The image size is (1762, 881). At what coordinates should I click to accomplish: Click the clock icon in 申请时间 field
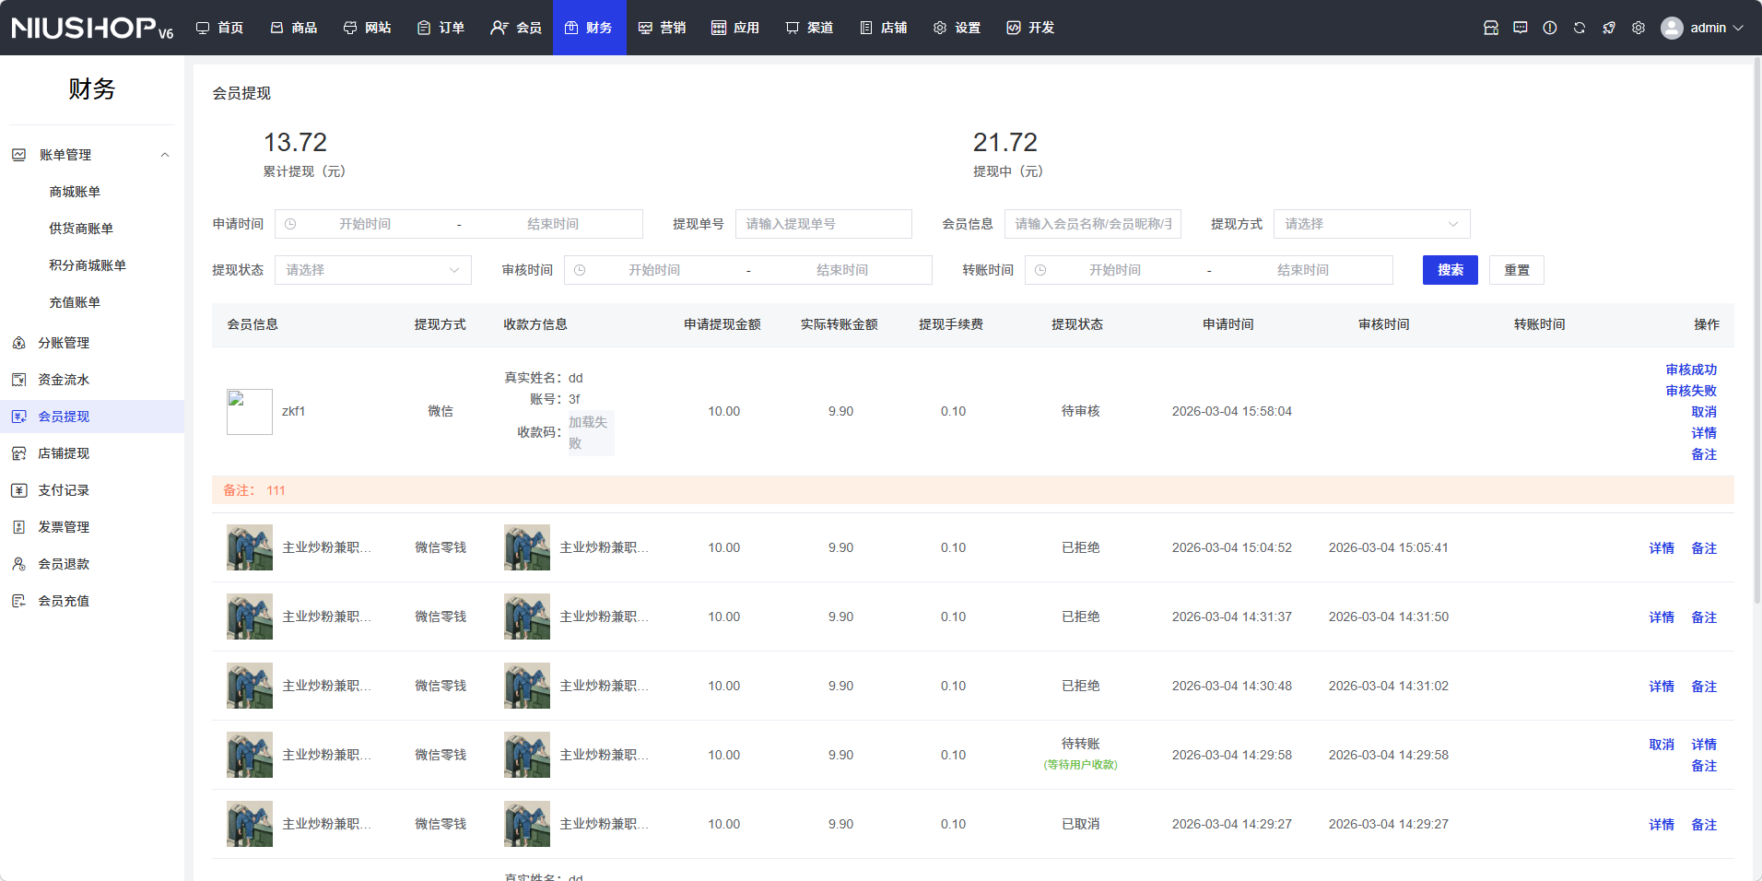[290, 224]
